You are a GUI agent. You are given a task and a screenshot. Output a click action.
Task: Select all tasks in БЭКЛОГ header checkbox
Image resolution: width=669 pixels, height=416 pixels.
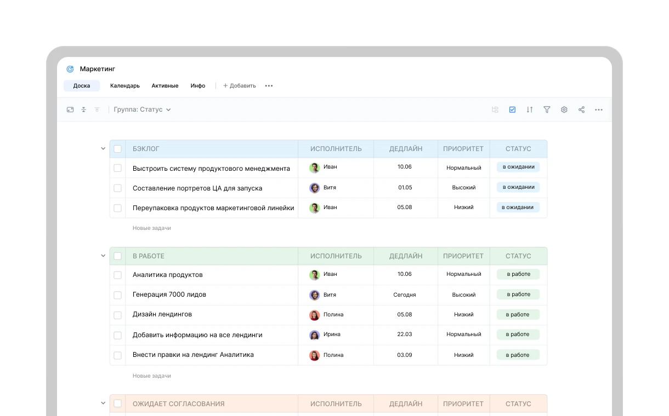pos(117,149)
